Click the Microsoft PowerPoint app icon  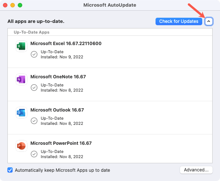pos(21,146)
